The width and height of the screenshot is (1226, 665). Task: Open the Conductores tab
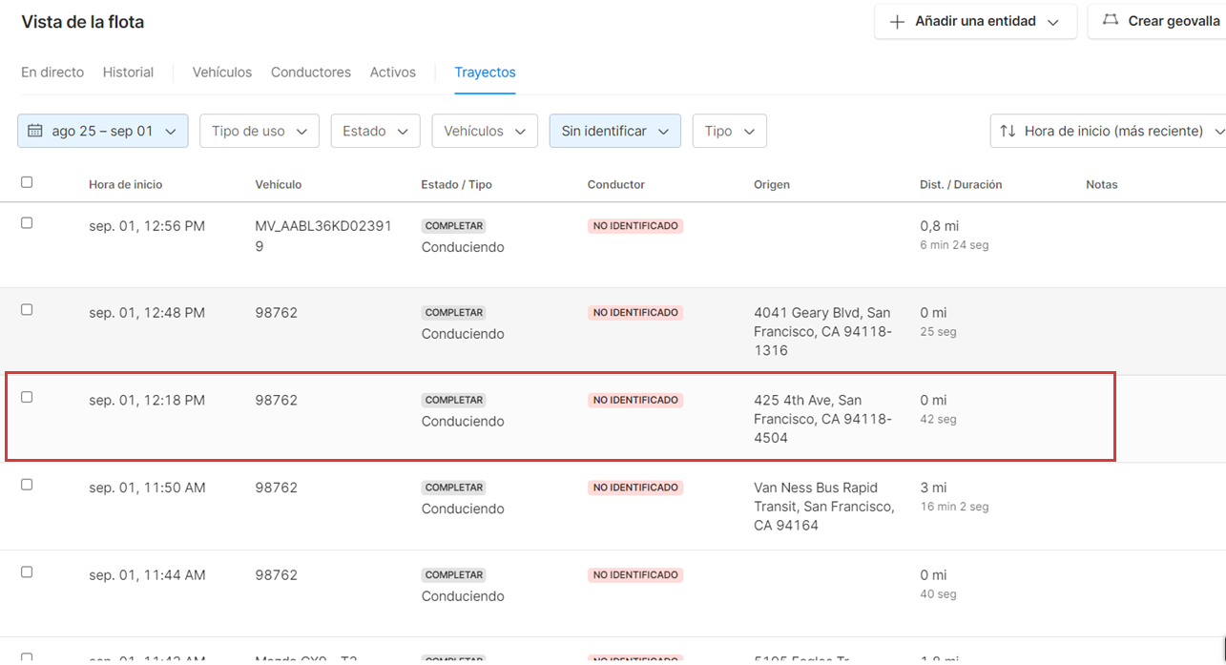pos(311,73)
